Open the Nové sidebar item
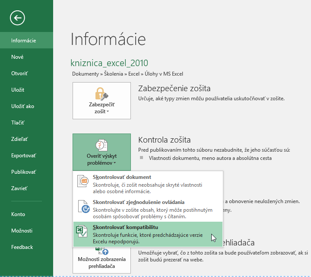The height and width of the screenshot is (277, 311). pos(27,57)
